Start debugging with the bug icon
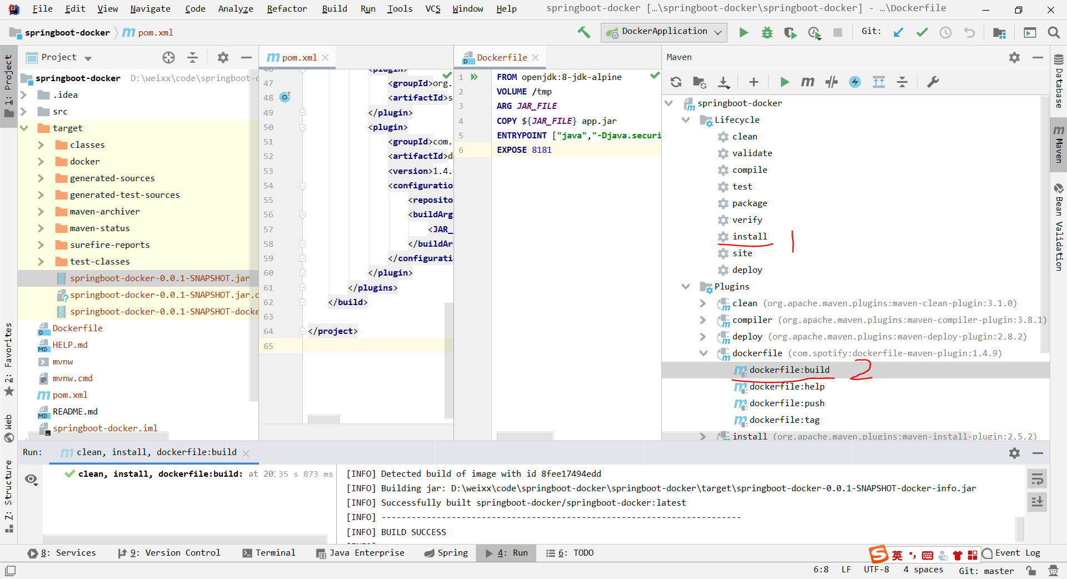The image size is (1067, 579). tap(767, 33)
